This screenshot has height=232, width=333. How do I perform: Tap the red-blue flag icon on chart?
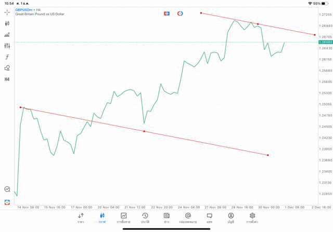tap(166, 13)
